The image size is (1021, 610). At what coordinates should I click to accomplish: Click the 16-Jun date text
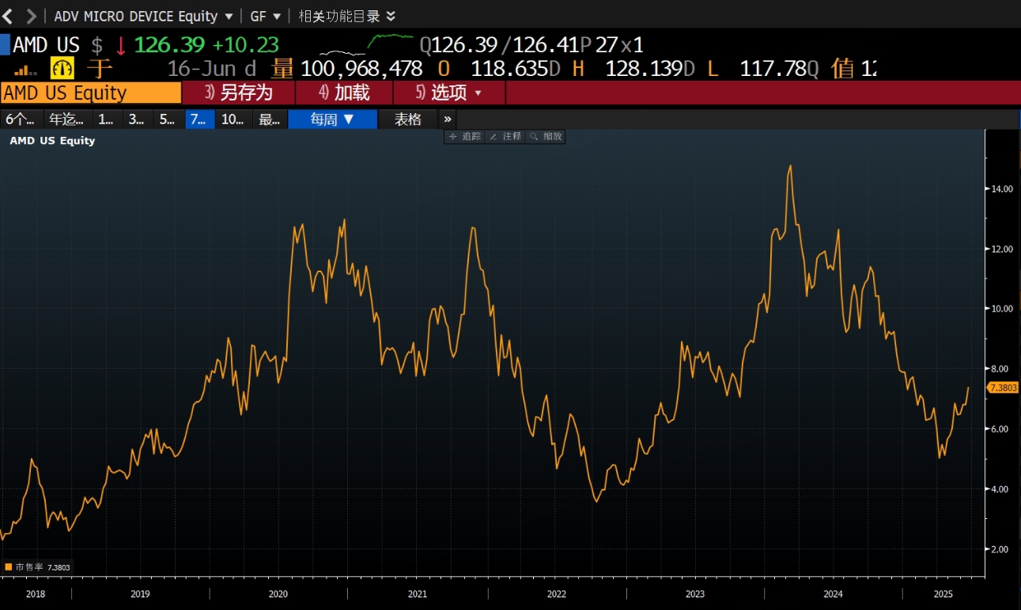(203, 69)
